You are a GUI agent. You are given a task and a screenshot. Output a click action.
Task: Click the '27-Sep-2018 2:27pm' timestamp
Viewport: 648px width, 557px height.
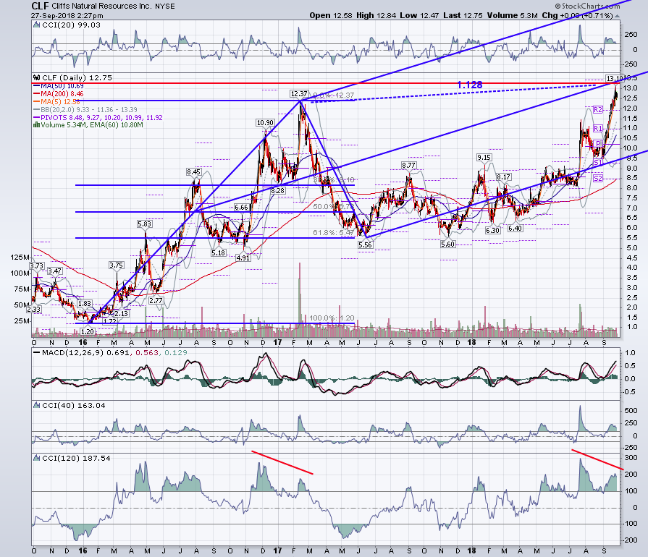click(x=67, y=16)
